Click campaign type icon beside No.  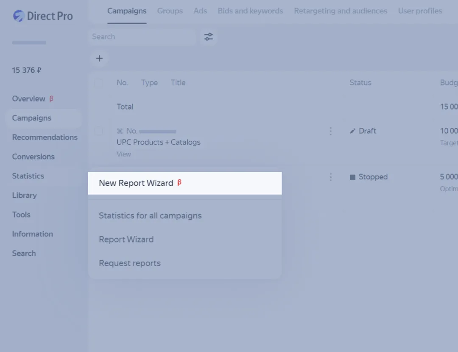[x=120, y=131]
